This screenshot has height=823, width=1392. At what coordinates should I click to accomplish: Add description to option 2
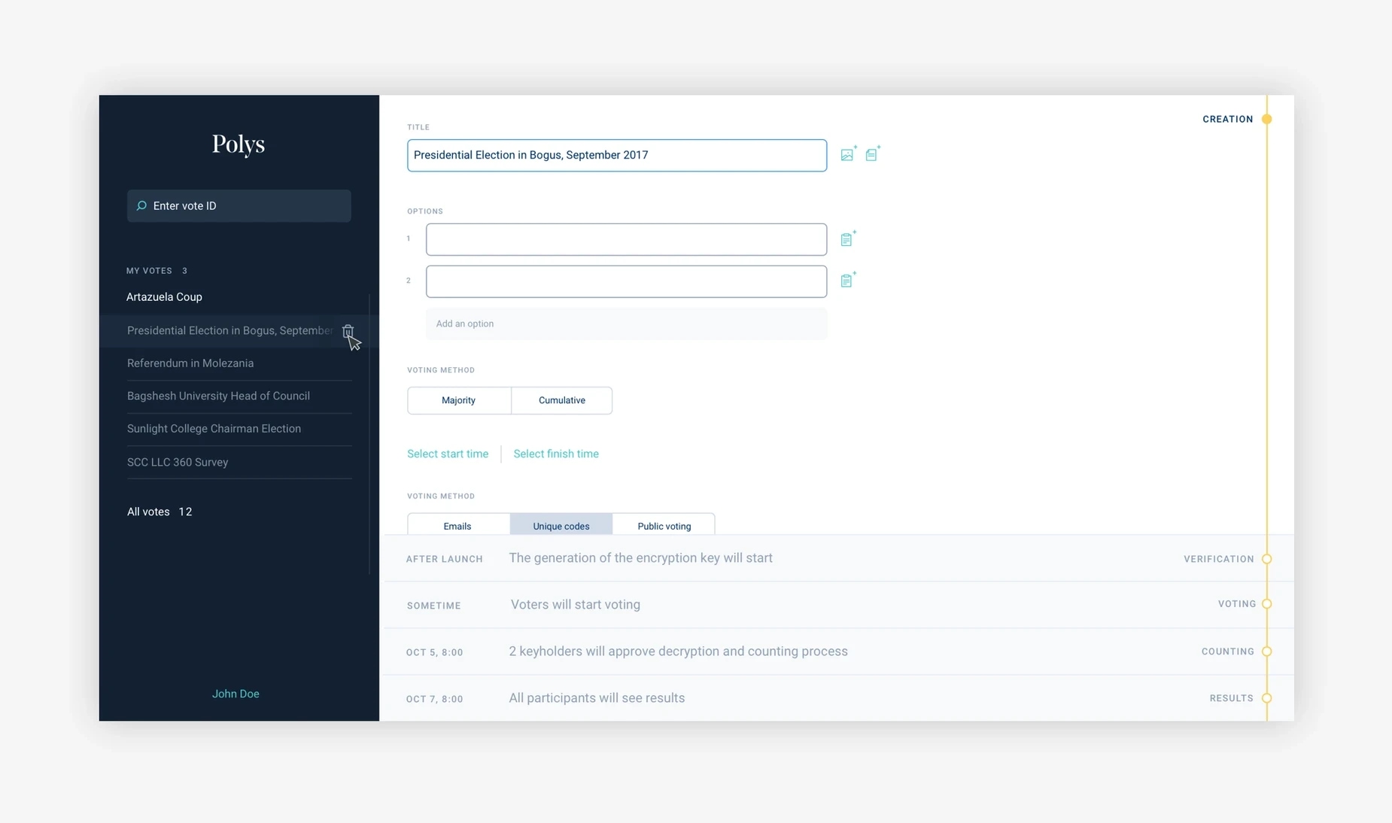click(848, 280)
